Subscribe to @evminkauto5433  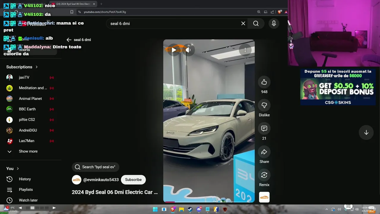pos(133,180)
